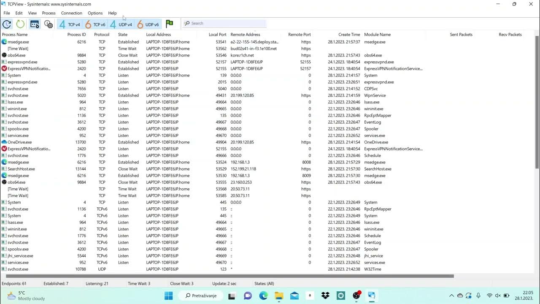Focus the Search field
This screenshot has height=304, width=540.
pyautogui.click(x=224, y=23)
